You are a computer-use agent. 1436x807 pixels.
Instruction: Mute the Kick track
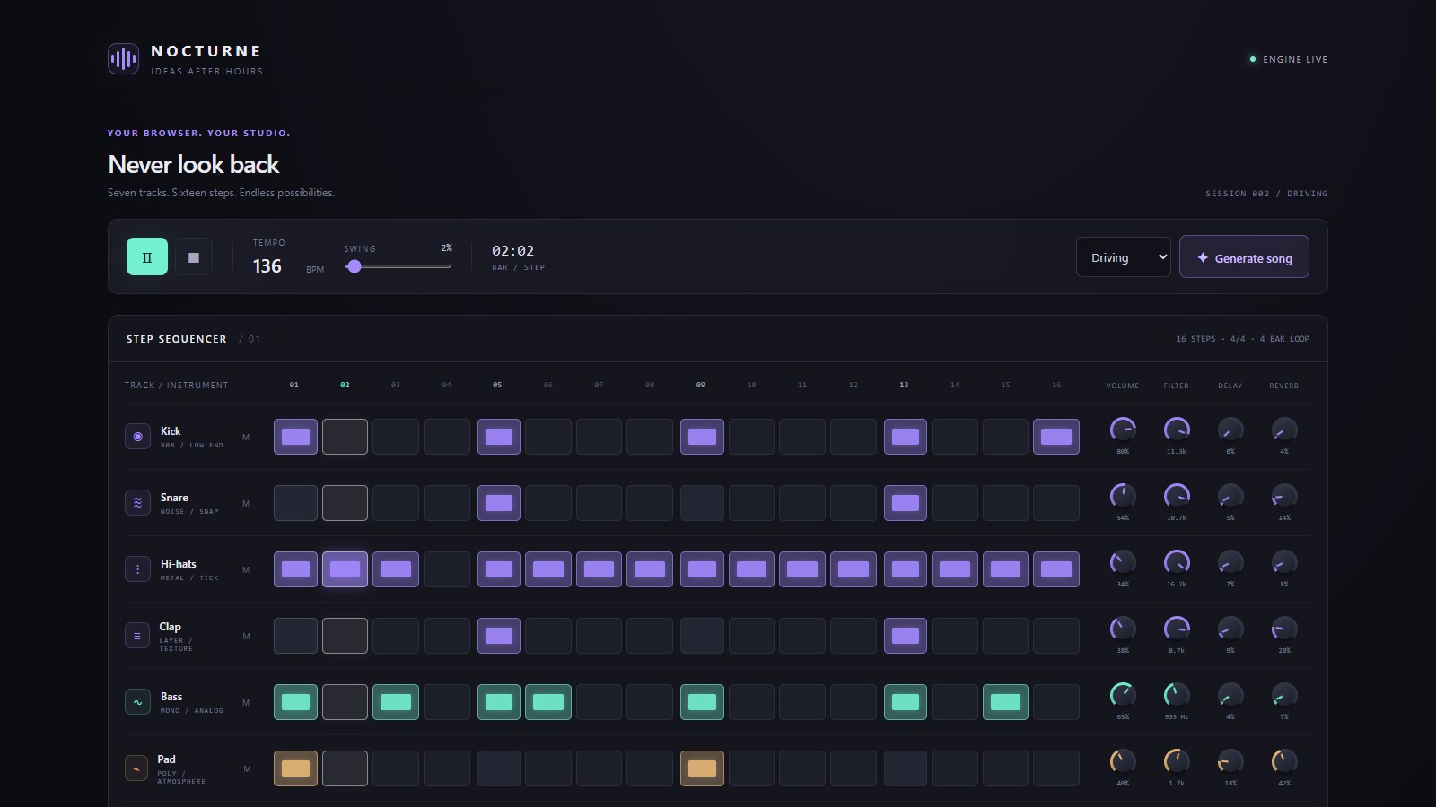click(x=246, y=438)
